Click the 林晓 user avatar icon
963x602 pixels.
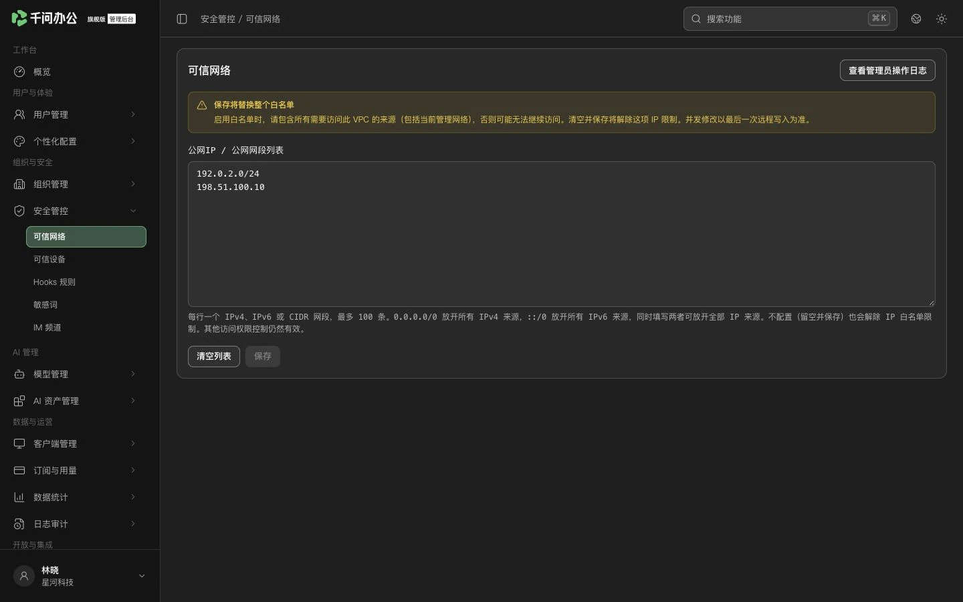(x=24, y=576)
